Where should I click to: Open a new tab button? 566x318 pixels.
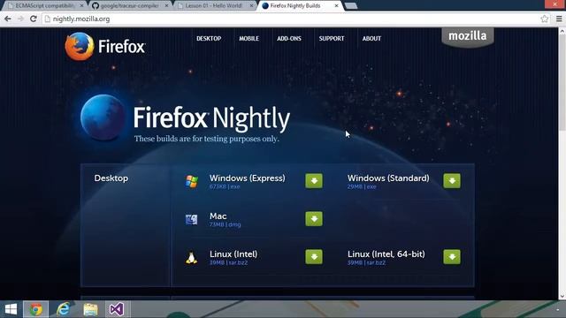tap(351, 6)
